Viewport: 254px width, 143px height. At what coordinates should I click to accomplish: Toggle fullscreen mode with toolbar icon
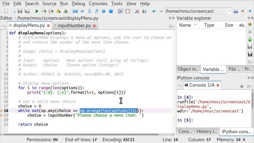tap(128, 11)
